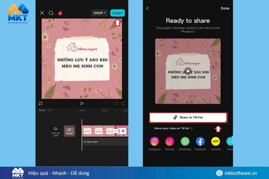Tap the search magnifier icon
The height and width of the screenshot is (179, 269).
(51, 13)
